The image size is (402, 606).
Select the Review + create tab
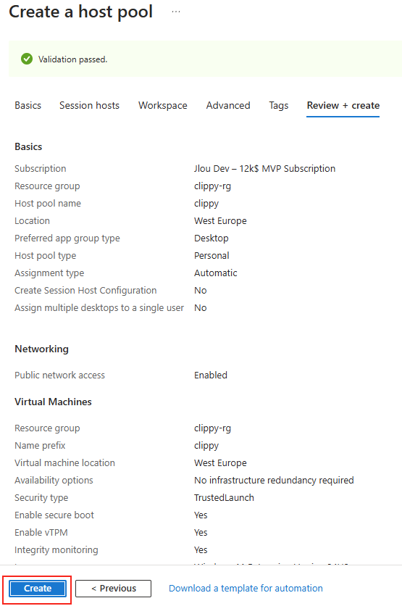coord(343,106)
